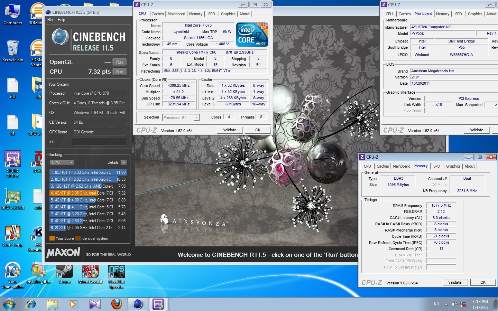This screenshot has width=498, height=311.
Task: Open installer_dfi desktop icon
Action: 39,273
